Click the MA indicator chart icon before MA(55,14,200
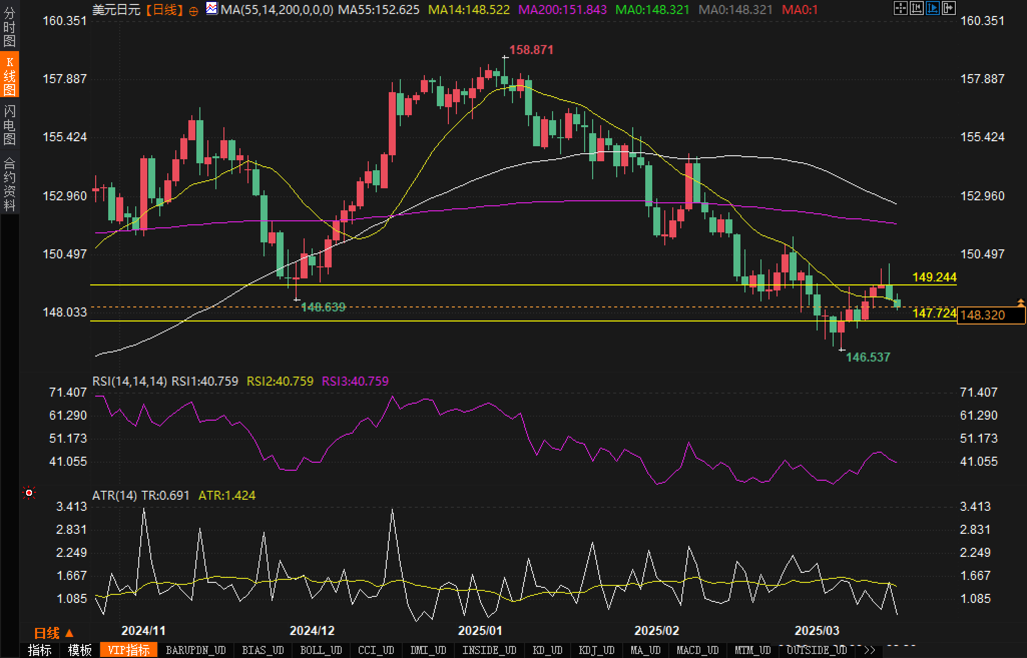The height and width of the screenshot is (658, 1027). [212, 9]
